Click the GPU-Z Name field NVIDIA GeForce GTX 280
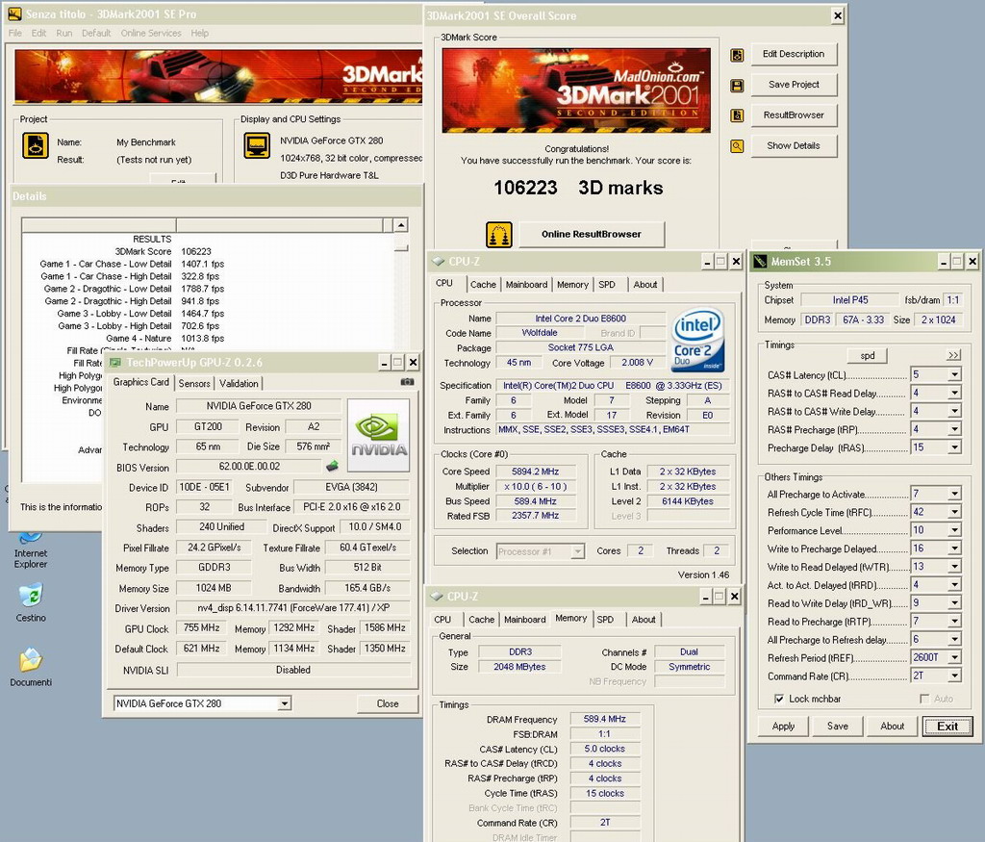The image size is (985, 842). (258, 406)
